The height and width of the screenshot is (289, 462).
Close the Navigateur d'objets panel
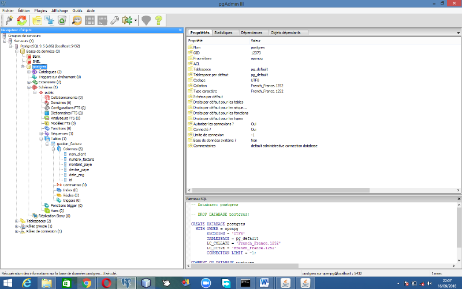[180, 30]
